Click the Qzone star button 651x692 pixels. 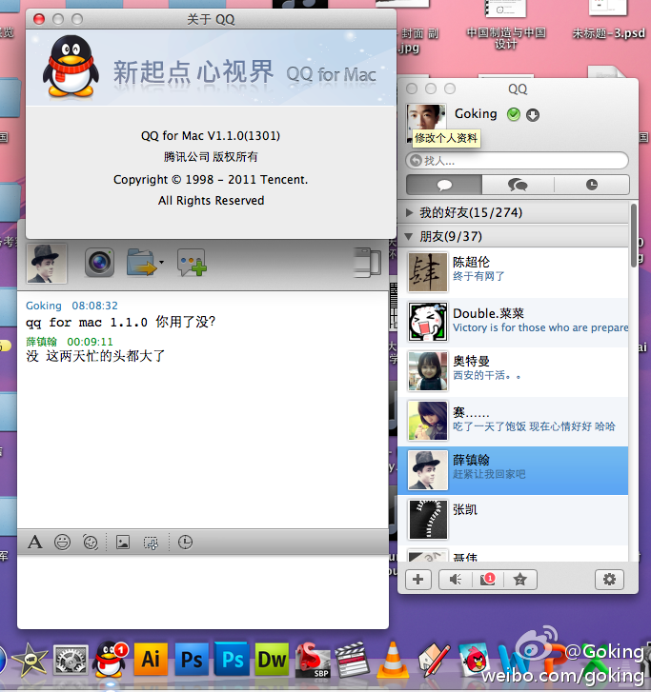point(520,580)
